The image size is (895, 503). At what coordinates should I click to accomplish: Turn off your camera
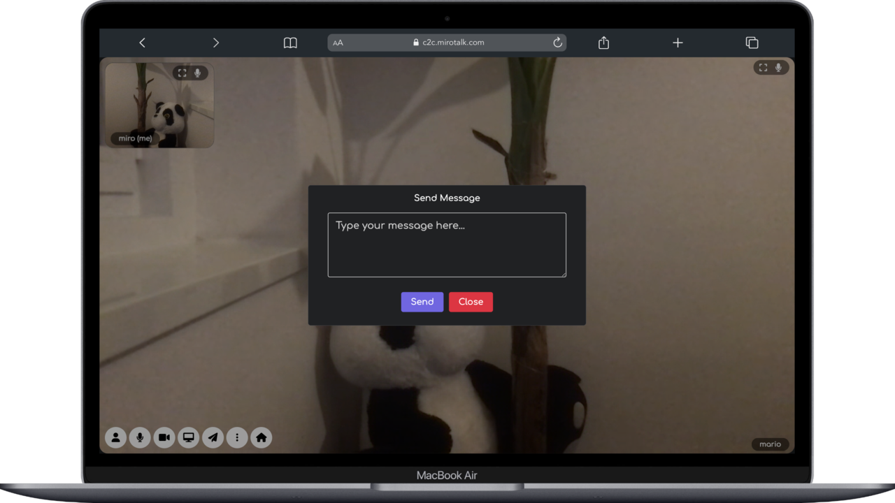click(x=164, y=437)
